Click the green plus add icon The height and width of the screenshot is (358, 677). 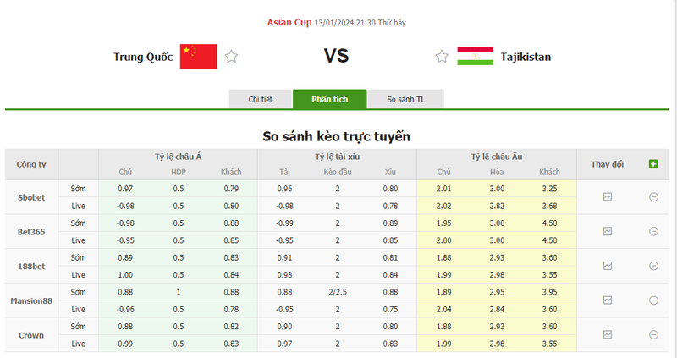[653, 163]
